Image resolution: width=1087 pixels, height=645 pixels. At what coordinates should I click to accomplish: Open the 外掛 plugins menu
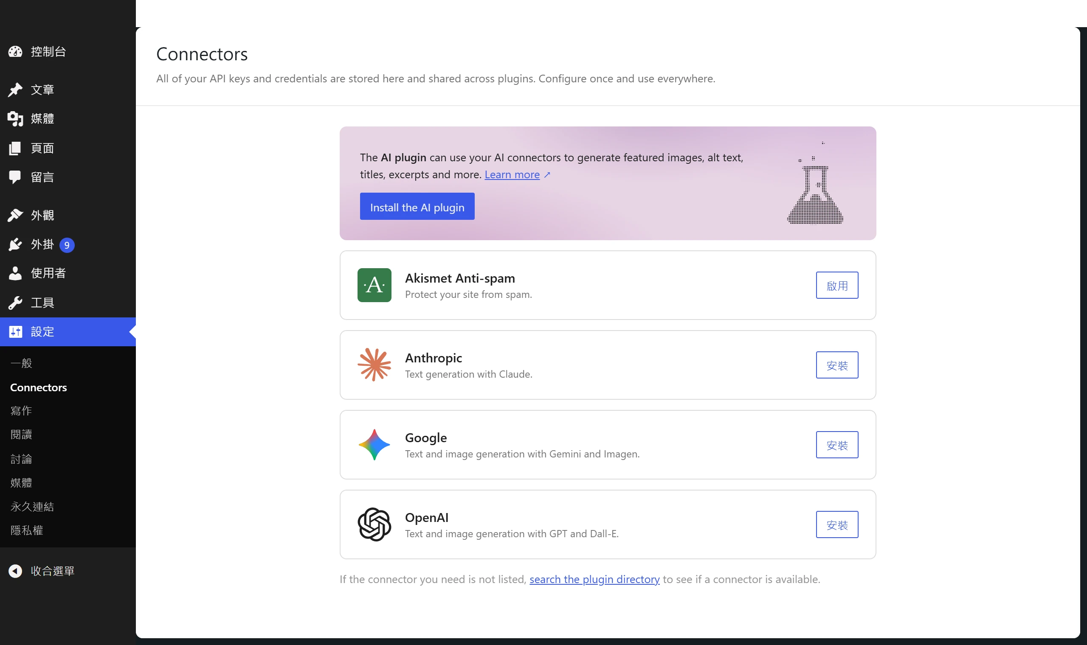point(68,244)
